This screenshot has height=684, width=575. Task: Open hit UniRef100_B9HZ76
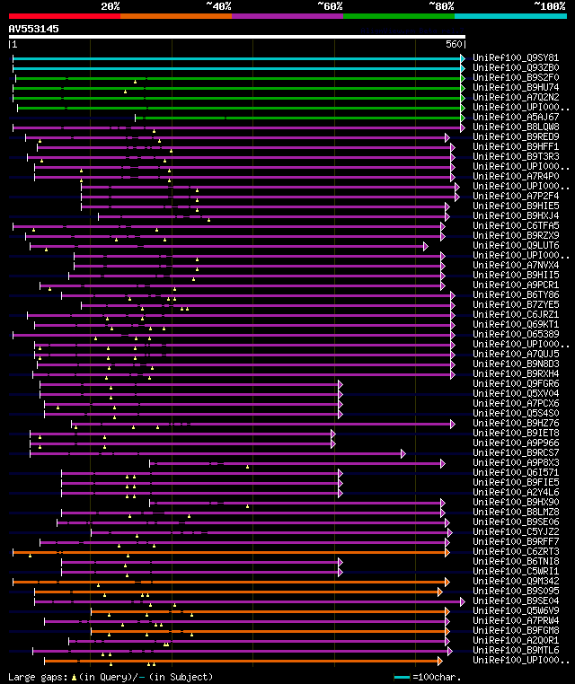coord(516,423)
